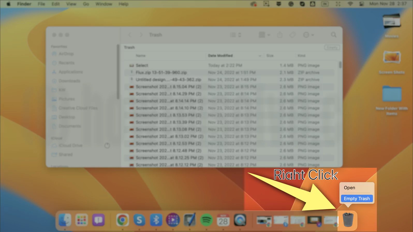Image resolution: width=413 pixels, height=232 pixels.
Task: Sort by the Name column header
Action: click(x=141, y=56)
